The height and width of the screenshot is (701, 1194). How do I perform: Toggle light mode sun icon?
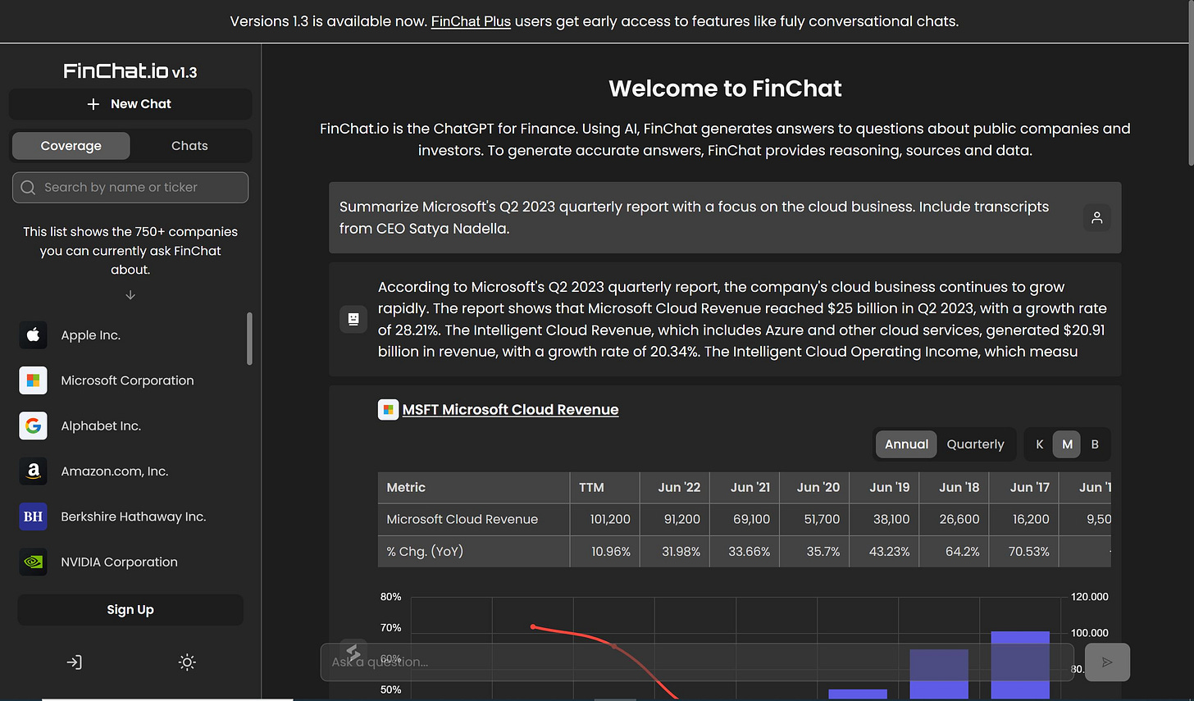click(187, 662)
